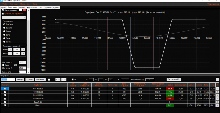The width and height of the screenshot is (220, 113).
Task: Click the P2 price field
Action: pos(150,80)
